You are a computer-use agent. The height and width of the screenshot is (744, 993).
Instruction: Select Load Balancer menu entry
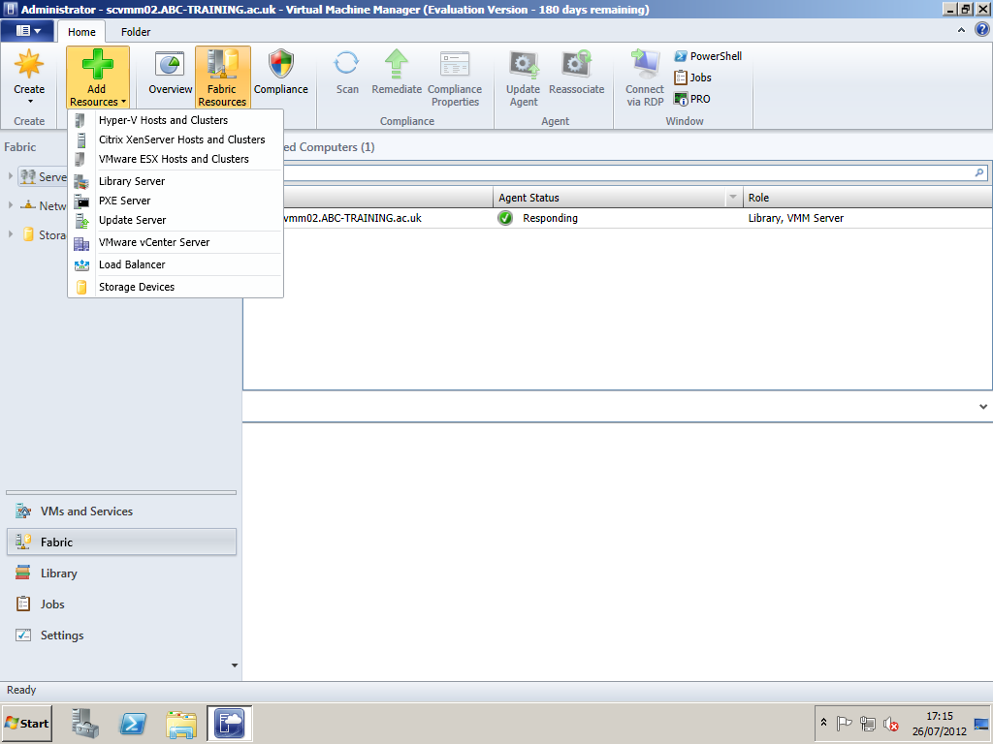(176, 264)
